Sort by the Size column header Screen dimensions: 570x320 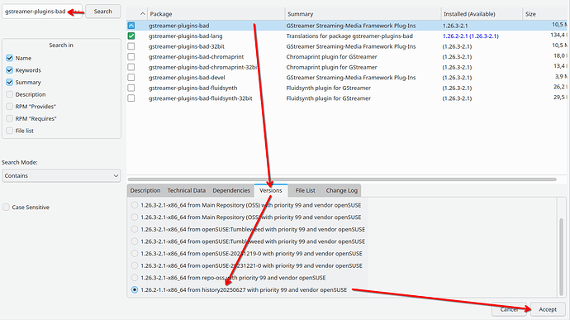(x=545, y=14)
